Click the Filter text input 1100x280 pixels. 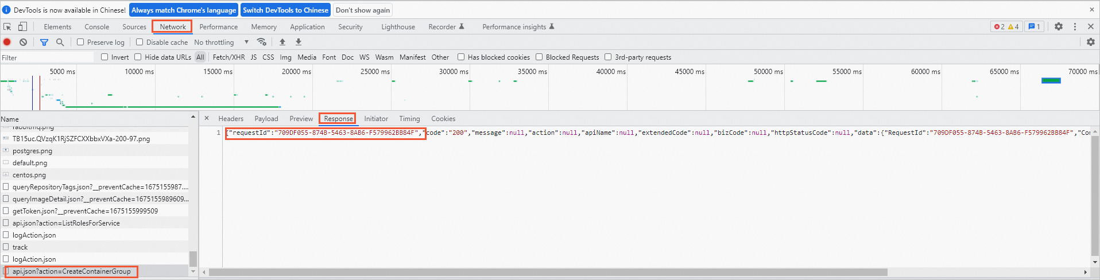coord(47,57)
